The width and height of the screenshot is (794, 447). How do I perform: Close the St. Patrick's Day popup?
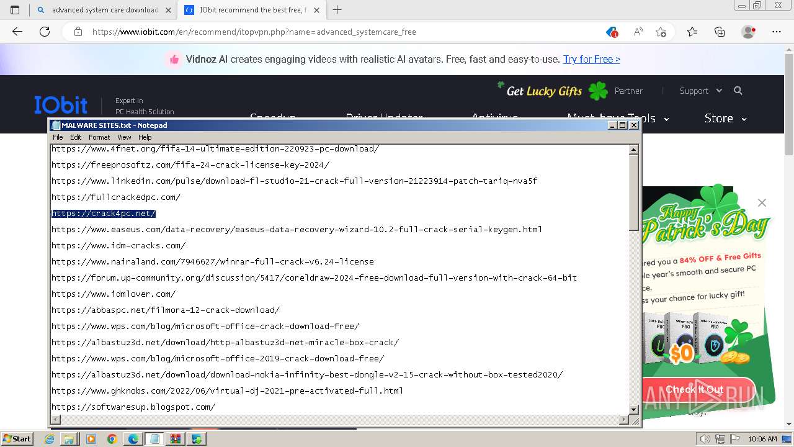point(762,202)
